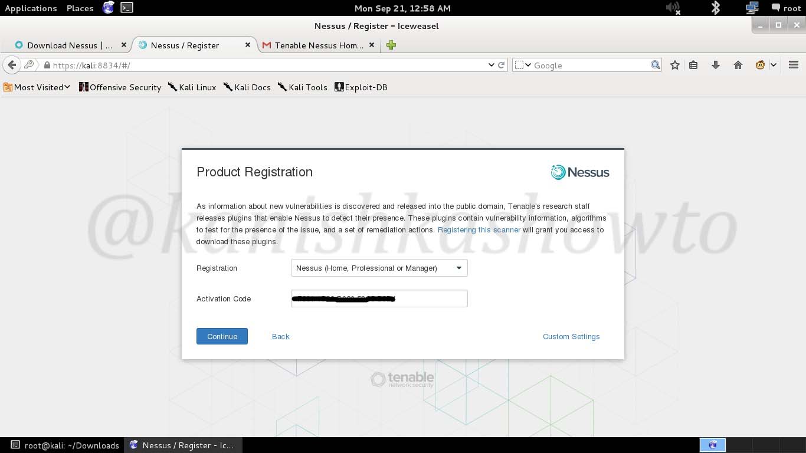806x453 pixels.
Task: Follow the 'Registering this scanner' link
Action: click(x=479, y=230)
